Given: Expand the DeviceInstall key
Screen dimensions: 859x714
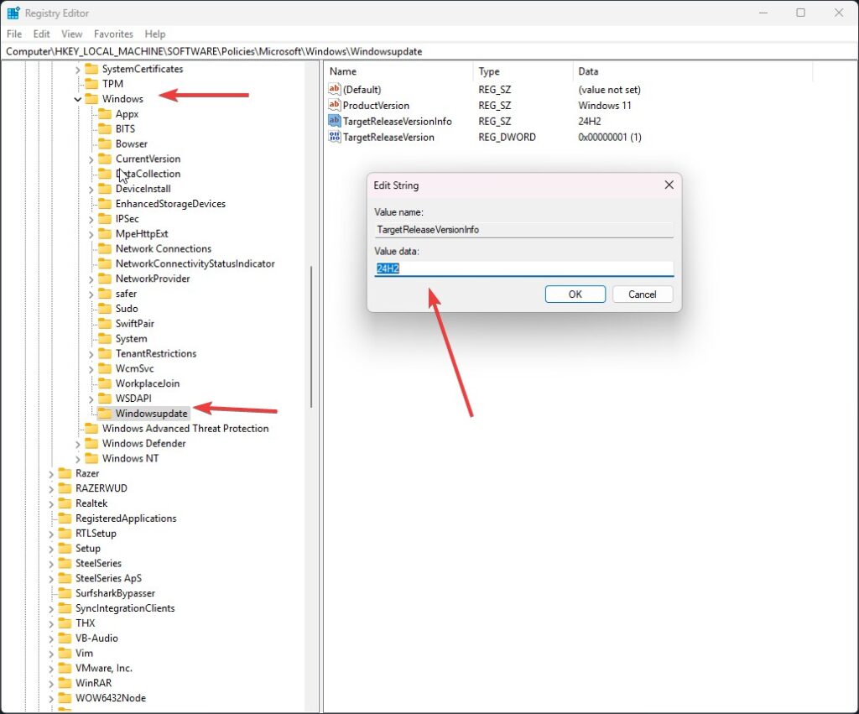Looking at the screenshot, I should click(91, 190).
